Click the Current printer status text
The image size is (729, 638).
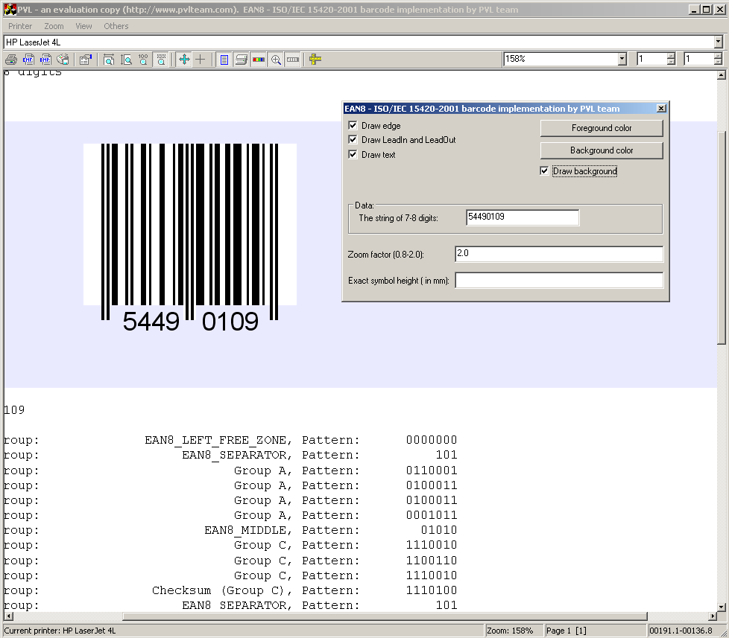point(60,631)
